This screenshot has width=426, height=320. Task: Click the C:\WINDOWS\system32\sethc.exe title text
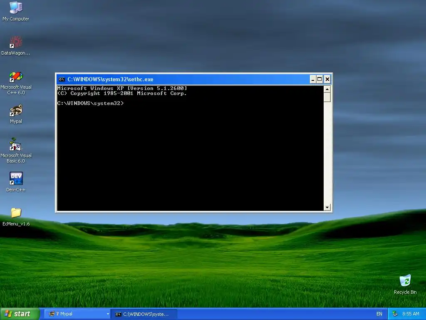point(110,80)
